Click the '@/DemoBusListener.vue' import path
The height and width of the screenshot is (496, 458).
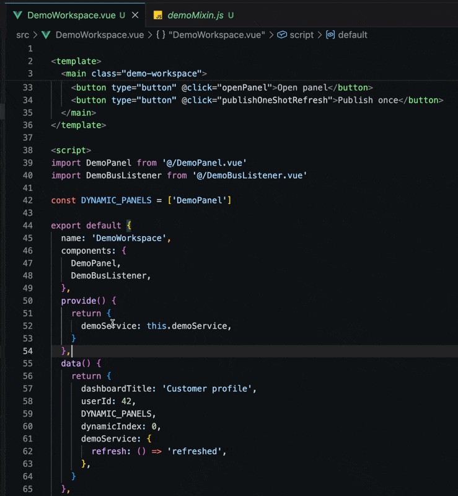tap(250, 175)
